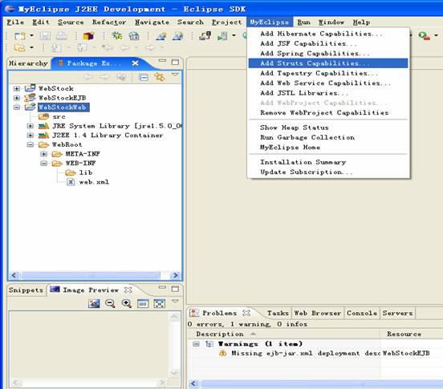Click the Package Explorer horizontal scrollbar right arrow
Image resolution: width=443 pixels, height=389 pixels.
pyautogui.click(x=176, y=275)
